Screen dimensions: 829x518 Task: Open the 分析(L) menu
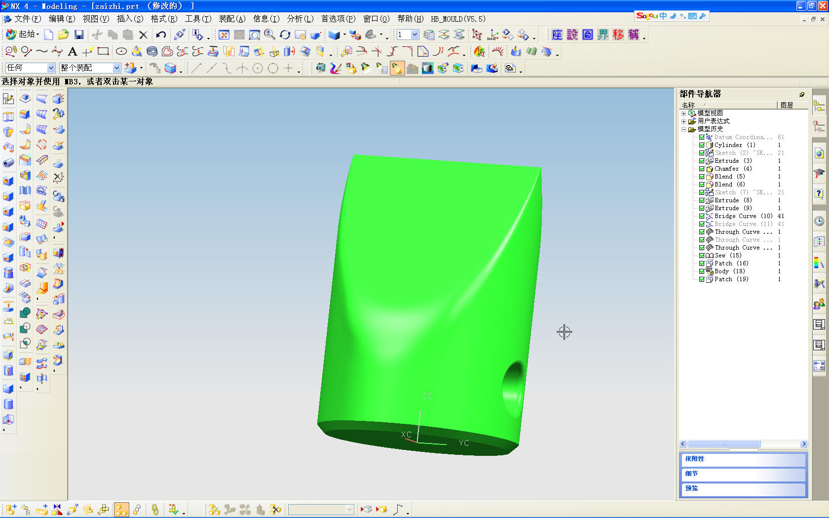(x=300, y=19)
